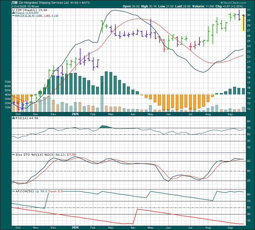The height and width of the screenshot is (230, 255).
Task: Click the RSI(14) legend icon
Action: [14, 118]
